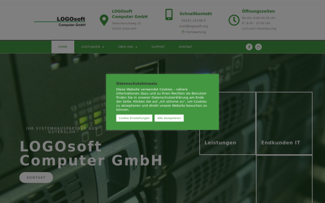The width and height of the screenshot is (325, 203).
Task: Click 'IHR SYSTEMHAUSPARTNER AUS GÜTERSLOH' tagline
Action: coord(62,130)
